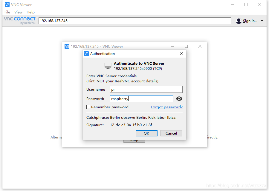
Task: Open the File menu
Action: [x=7, y=12]
